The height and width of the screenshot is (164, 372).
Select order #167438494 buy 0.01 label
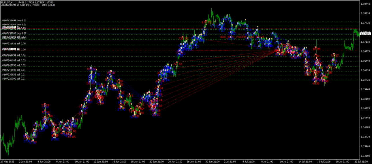tap(14, 20)
